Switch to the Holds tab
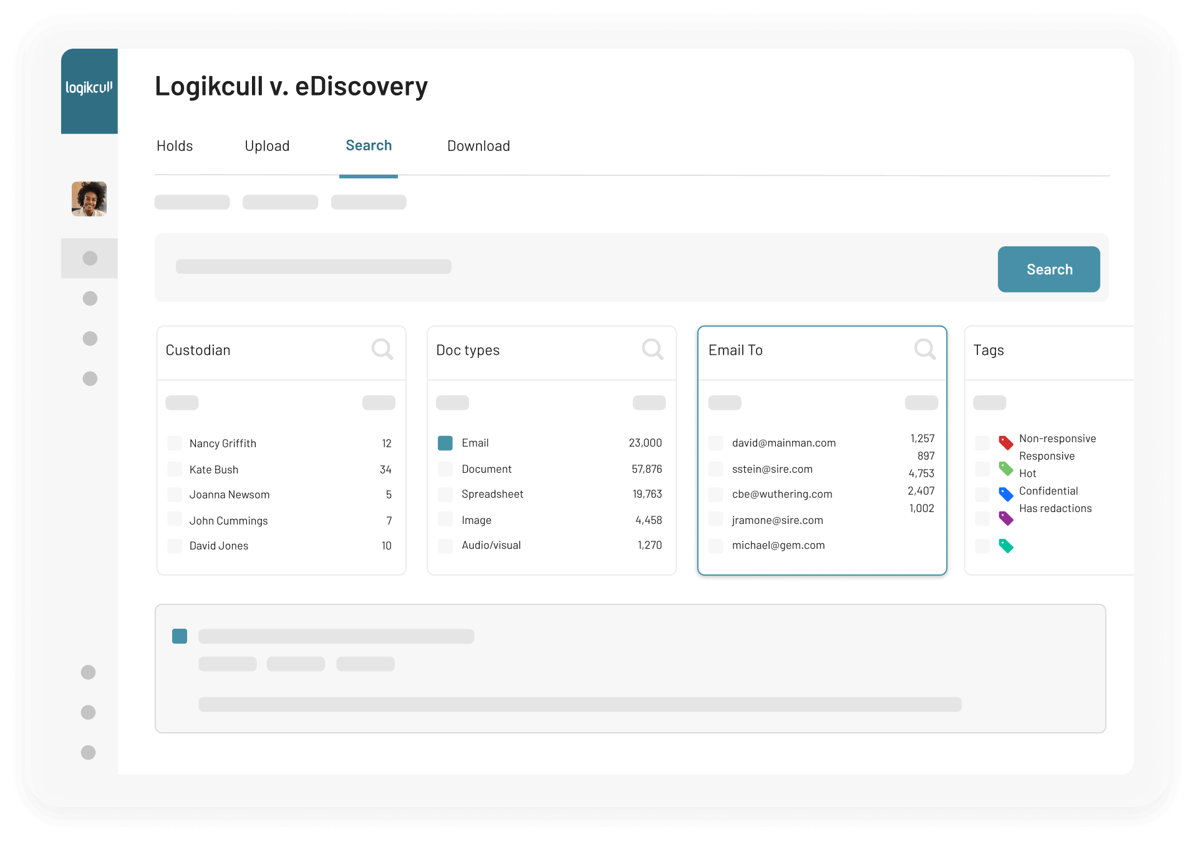The image size is (1195, 842). click(x=174, y=146)
